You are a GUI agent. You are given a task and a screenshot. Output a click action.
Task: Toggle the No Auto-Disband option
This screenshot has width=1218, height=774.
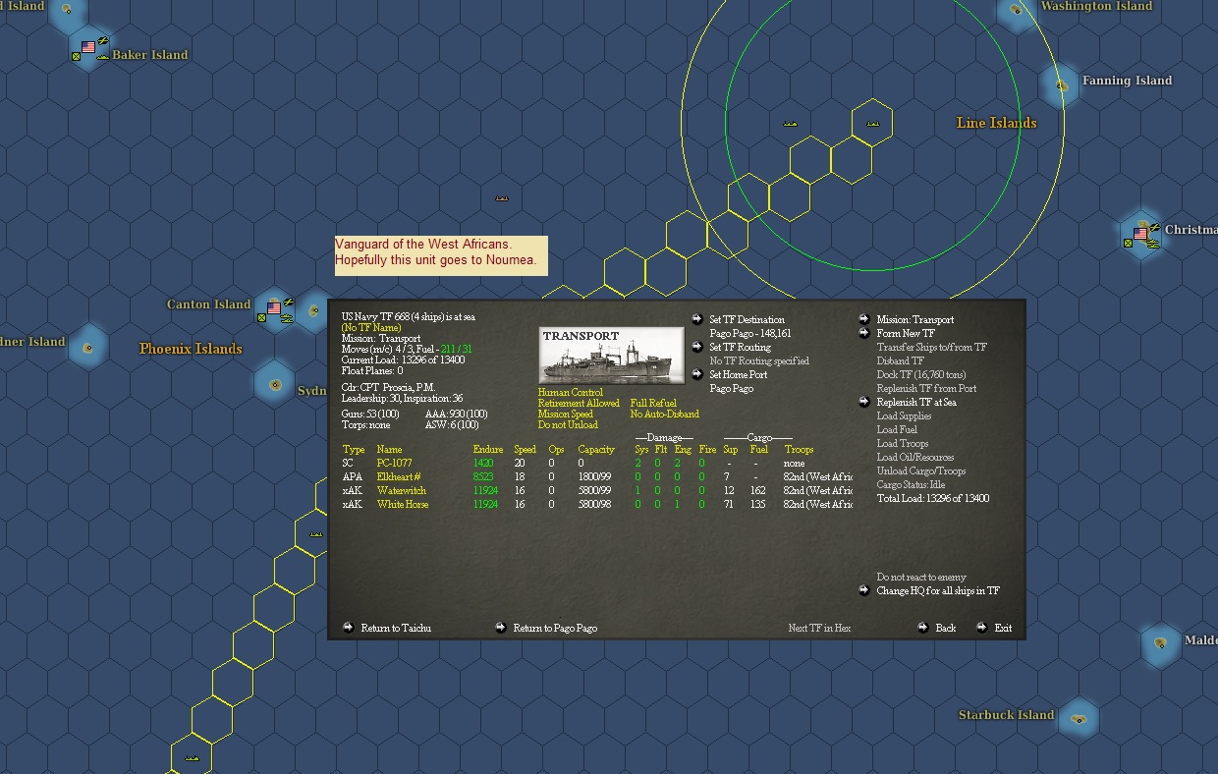click(x=665, y=414)
